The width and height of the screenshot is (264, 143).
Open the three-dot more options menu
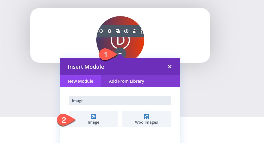[141, 31]
